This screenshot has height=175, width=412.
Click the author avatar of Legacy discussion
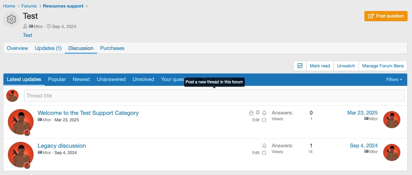coord(21,154)
